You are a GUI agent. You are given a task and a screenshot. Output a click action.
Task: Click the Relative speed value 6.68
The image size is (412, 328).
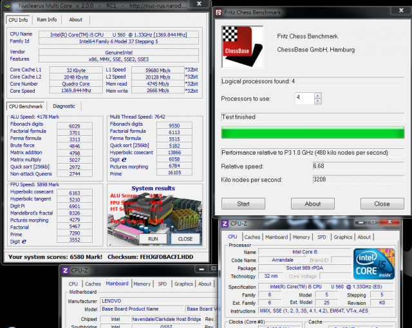point(358,166)
